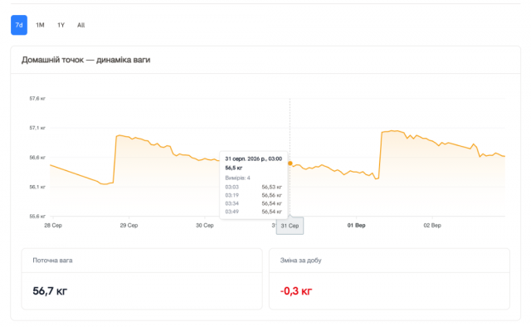Click the 03:19 measurement row in tooltip
The width and height of the screenshot is (531, 327).
[253, 195]
